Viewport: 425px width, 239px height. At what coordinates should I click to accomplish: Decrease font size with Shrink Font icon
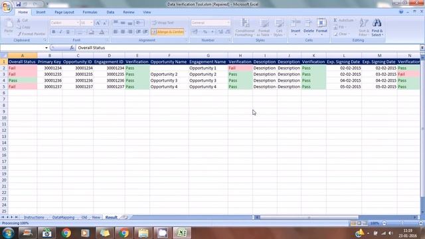[105, 23]
